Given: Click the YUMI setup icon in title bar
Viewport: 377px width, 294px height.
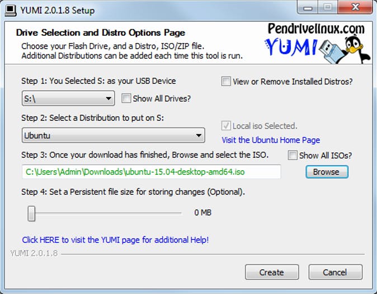Looking at the screenshot, I should 11,10.
